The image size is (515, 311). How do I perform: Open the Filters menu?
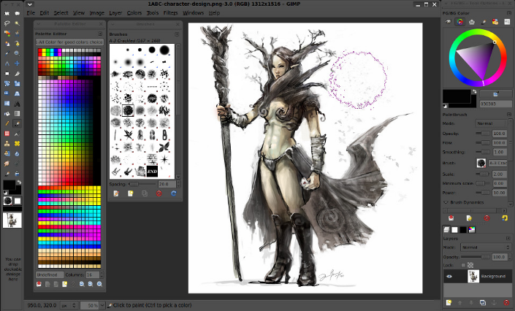[x=170, y=13]
